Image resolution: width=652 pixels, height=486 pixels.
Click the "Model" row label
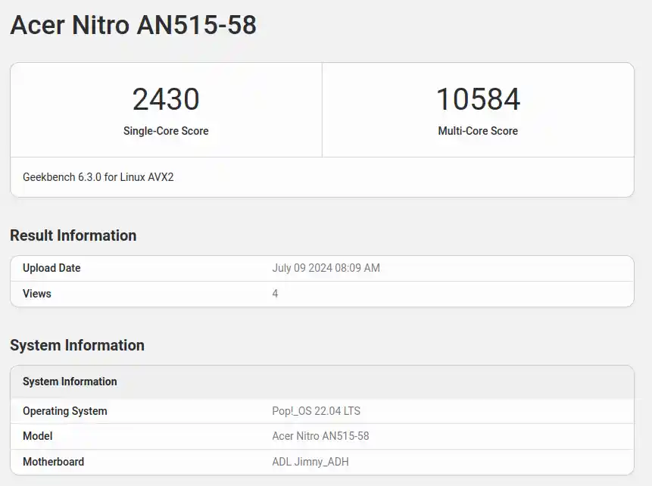pyautogui.click(x=37, y=436)
